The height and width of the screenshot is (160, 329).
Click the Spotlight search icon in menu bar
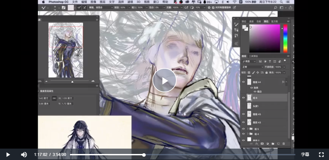click(x=281, y=2)
